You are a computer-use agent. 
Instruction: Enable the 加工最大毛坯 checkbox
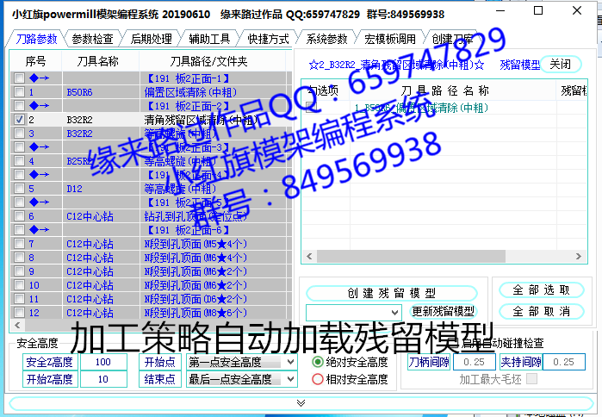(531, 379)
